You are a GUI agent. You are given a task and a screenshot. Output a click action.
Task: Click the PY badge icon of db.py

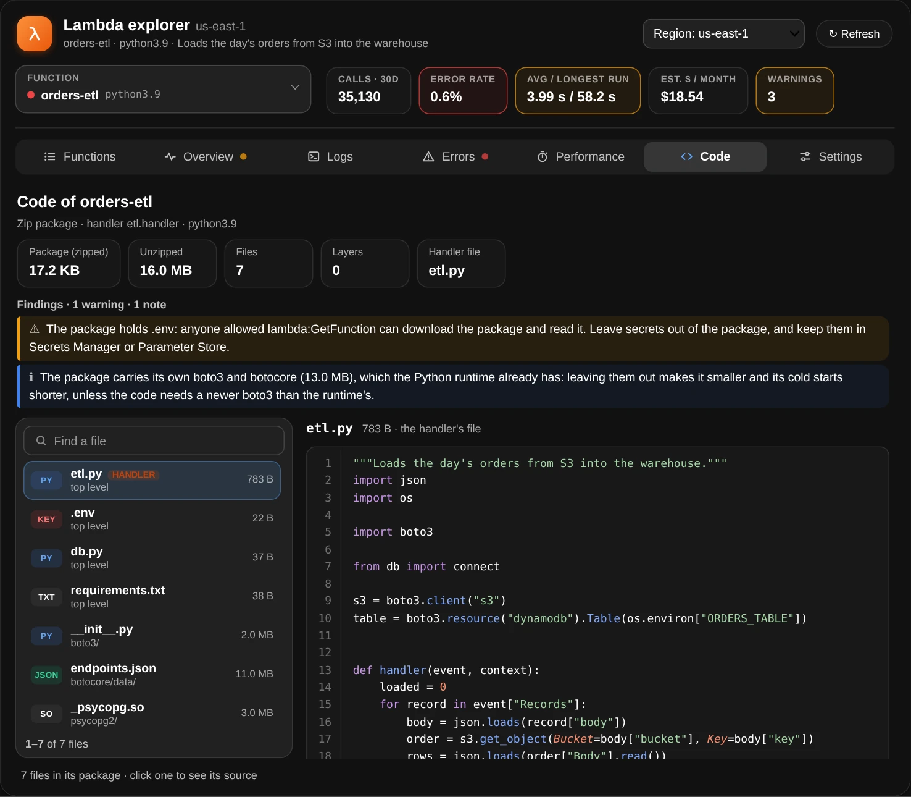point(46,558)
